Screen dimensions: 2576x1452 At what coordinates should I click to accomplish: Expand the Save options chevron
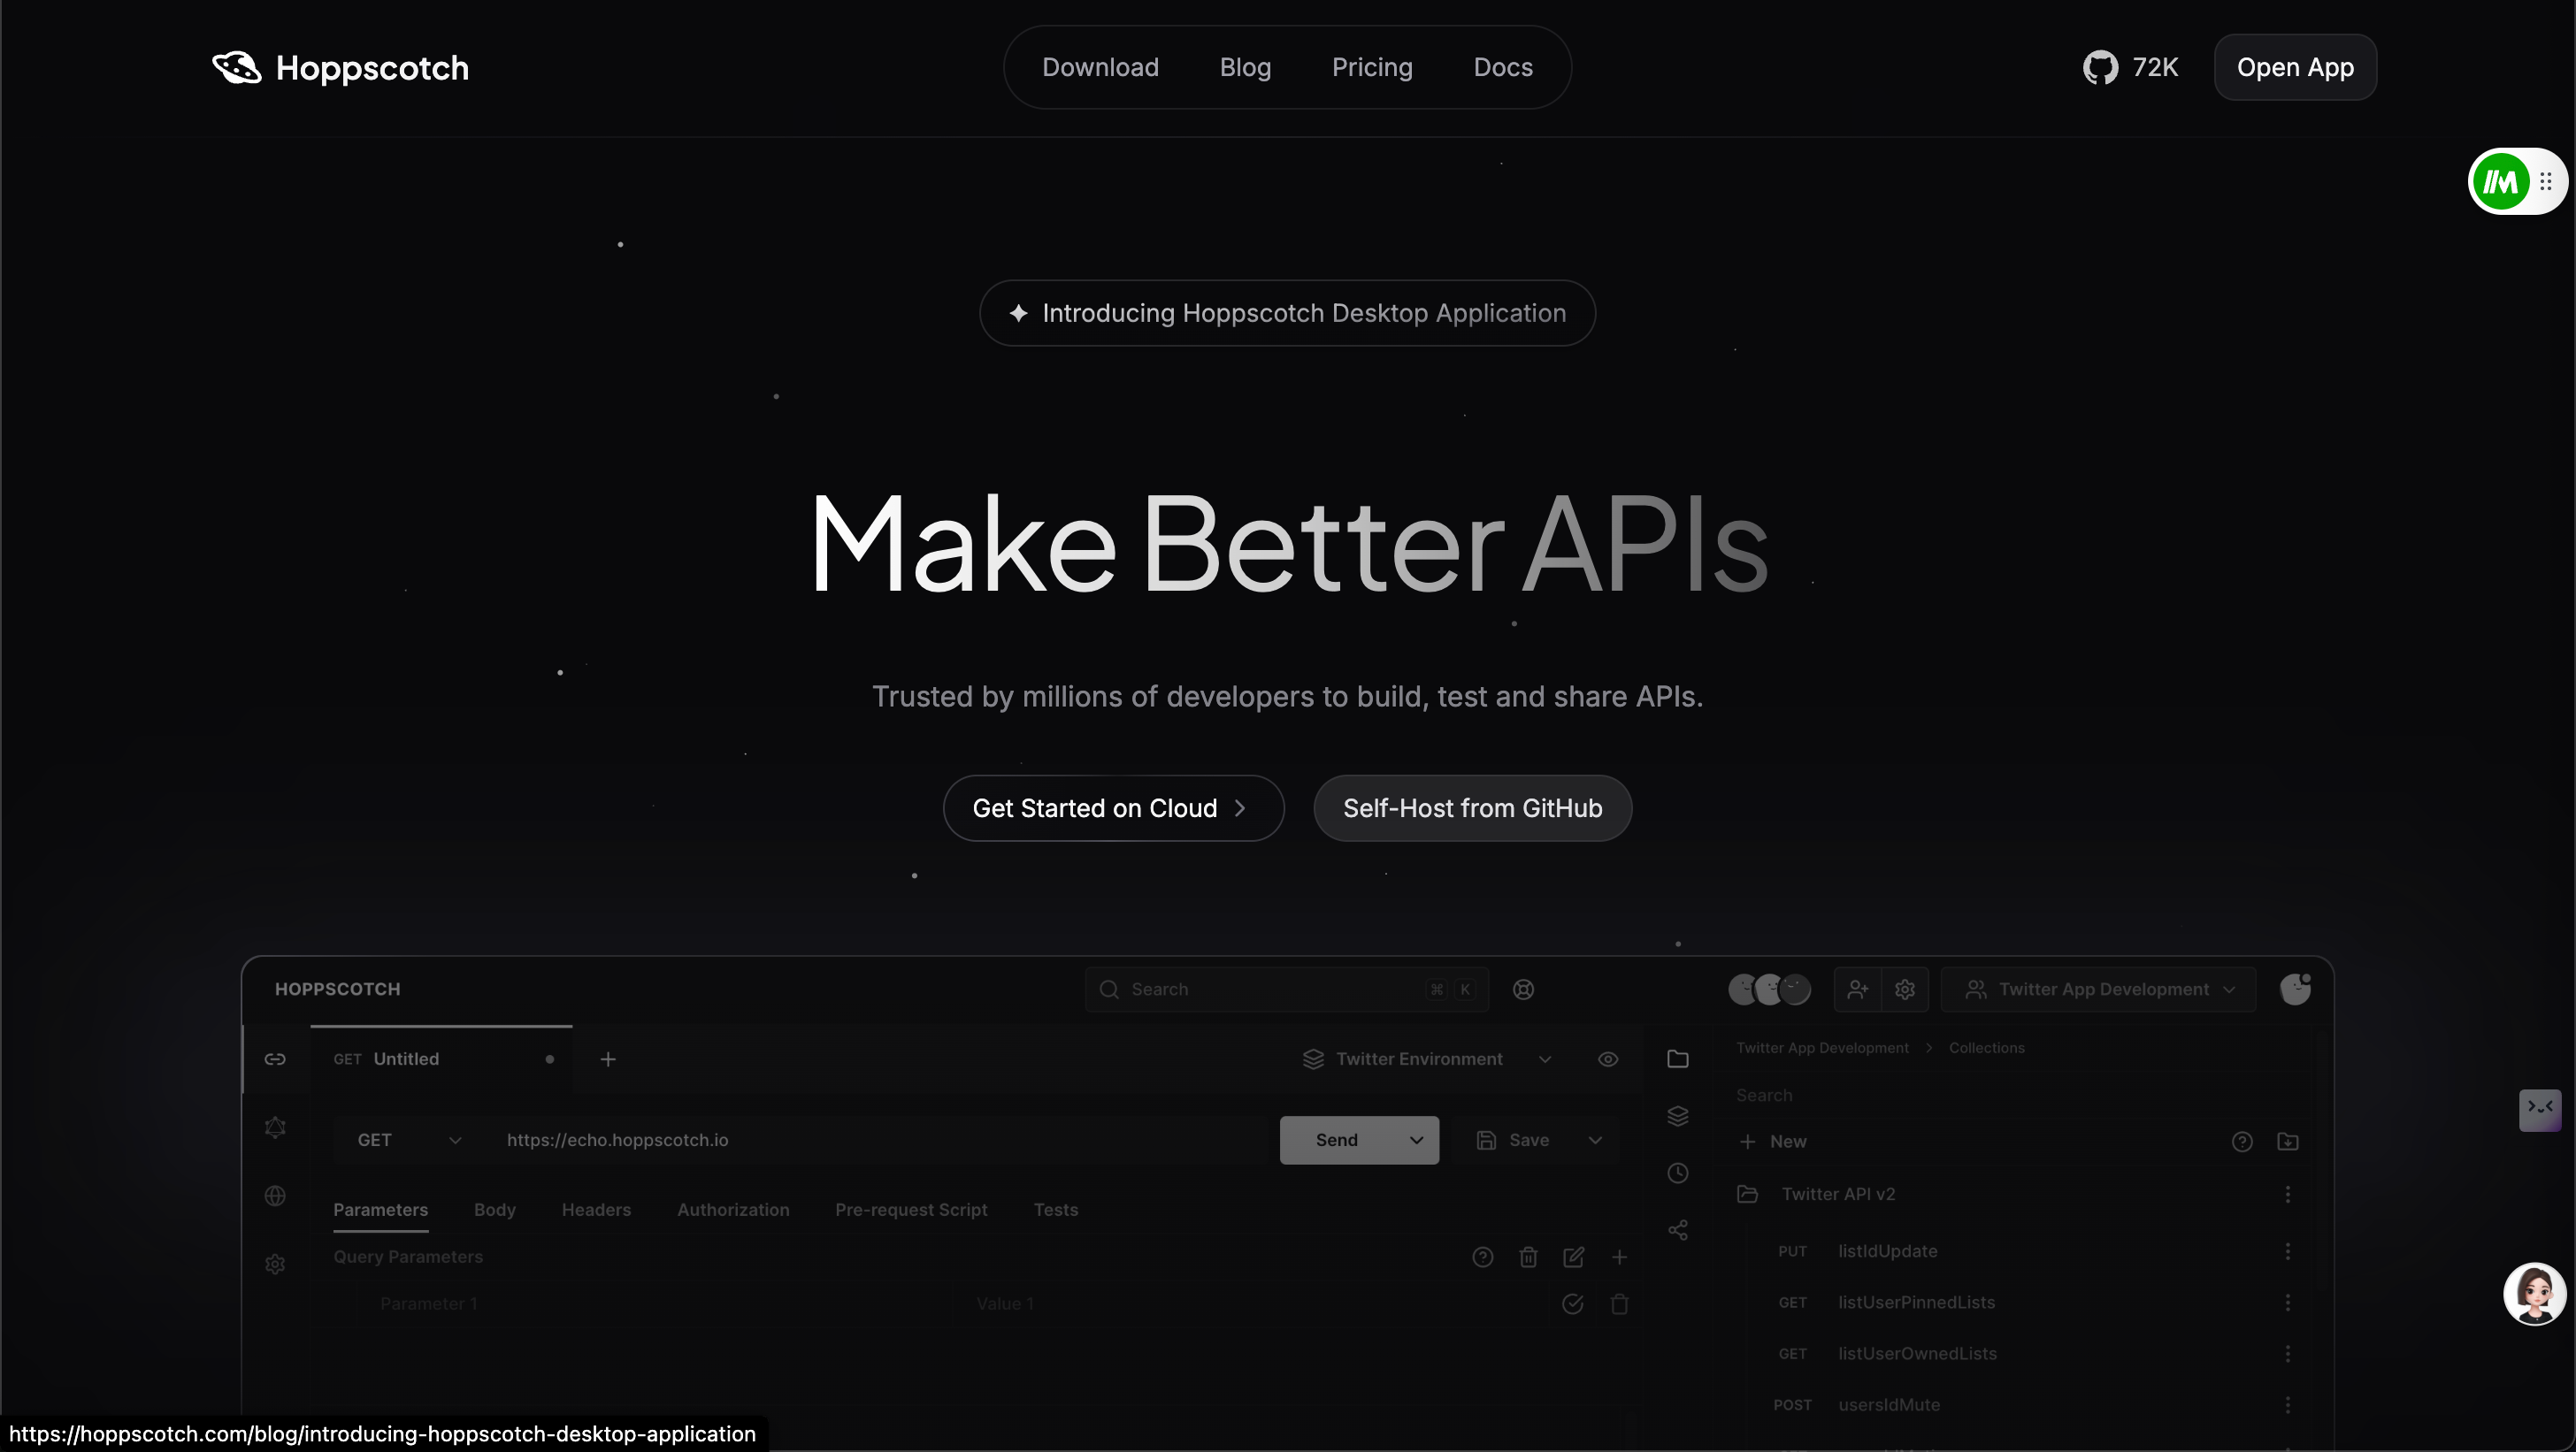coord(1595,1140)
